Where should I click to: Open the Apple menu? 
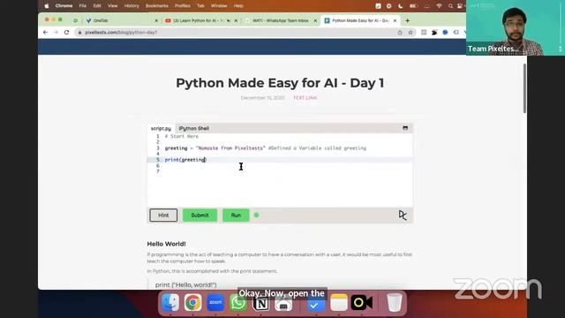coord(47,6)
